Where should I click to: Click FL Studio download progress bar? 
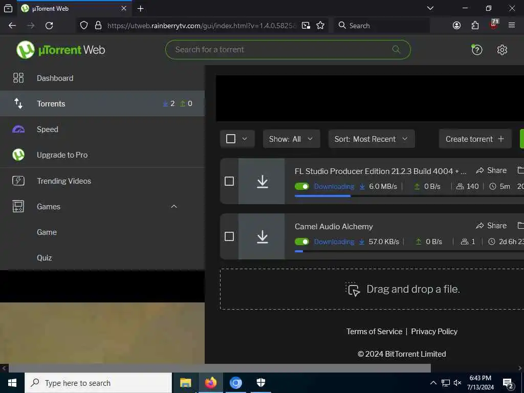[x=409, y=196]
